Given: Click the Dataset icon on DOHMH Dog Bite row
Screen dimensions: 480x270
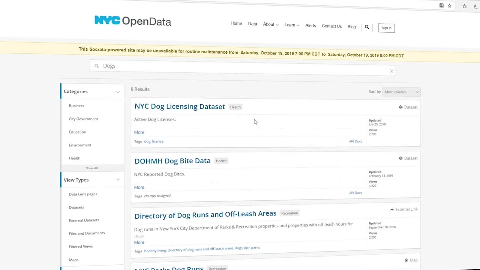Looking at the screenshot, I should (400, 158).
